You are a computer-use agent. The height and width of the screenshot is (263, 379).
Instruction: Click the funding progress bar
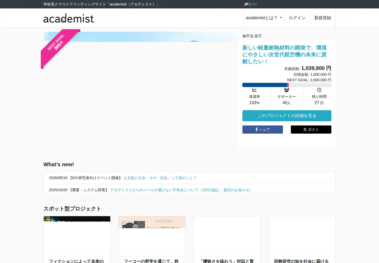(287, 85)
